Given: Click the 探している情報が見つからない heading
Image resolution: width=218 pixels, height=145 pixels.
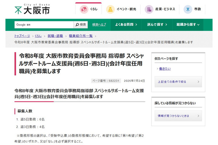Looking at the screenshot, I should 175,103.
